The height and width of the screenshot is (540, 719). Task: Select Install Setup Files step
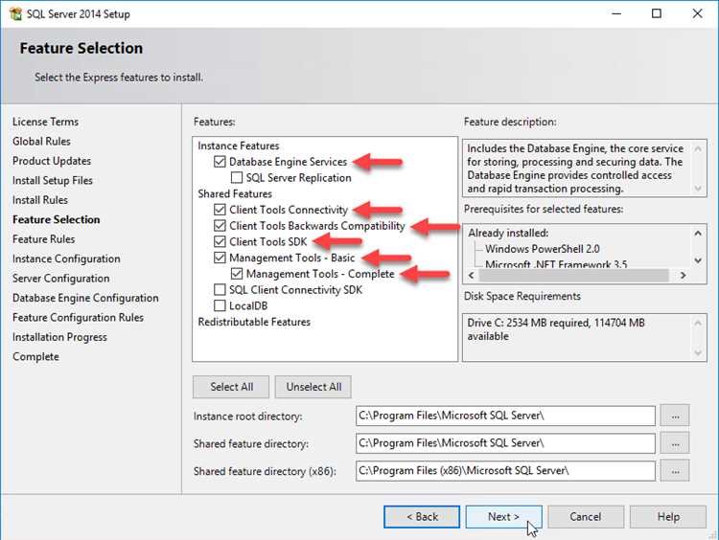click(x=53, y=180)
